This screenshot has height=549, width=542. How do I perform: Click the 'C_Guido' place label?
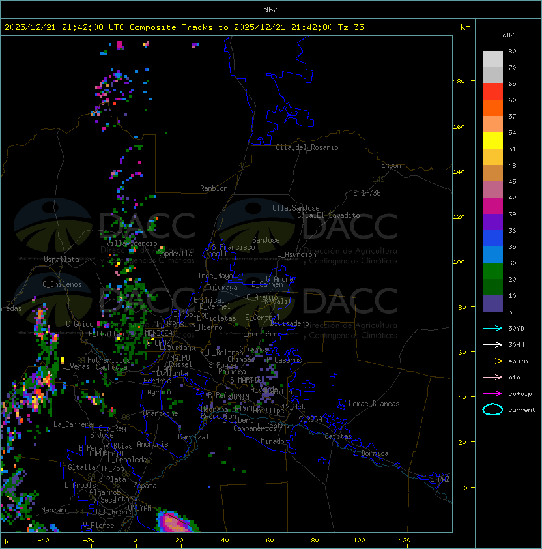pyautogui.click(x=79, y=324)
